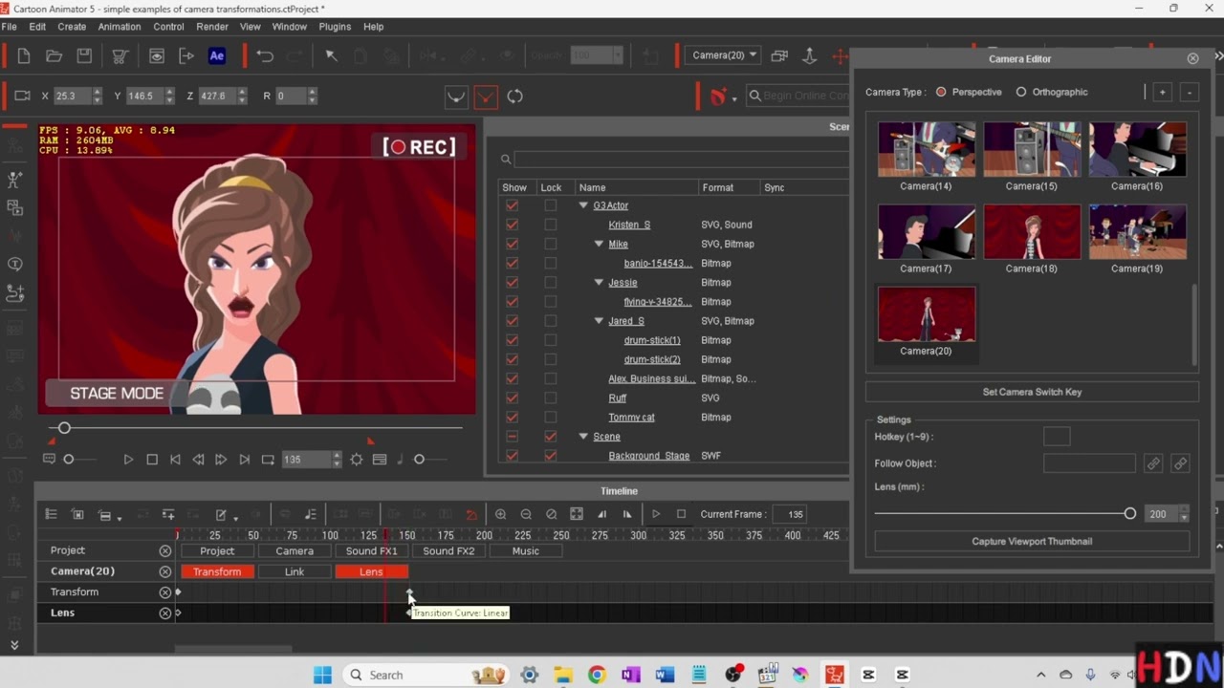Toggle the loop playback icon
This screenshot has width=1224, height=688.
[268, 460]
